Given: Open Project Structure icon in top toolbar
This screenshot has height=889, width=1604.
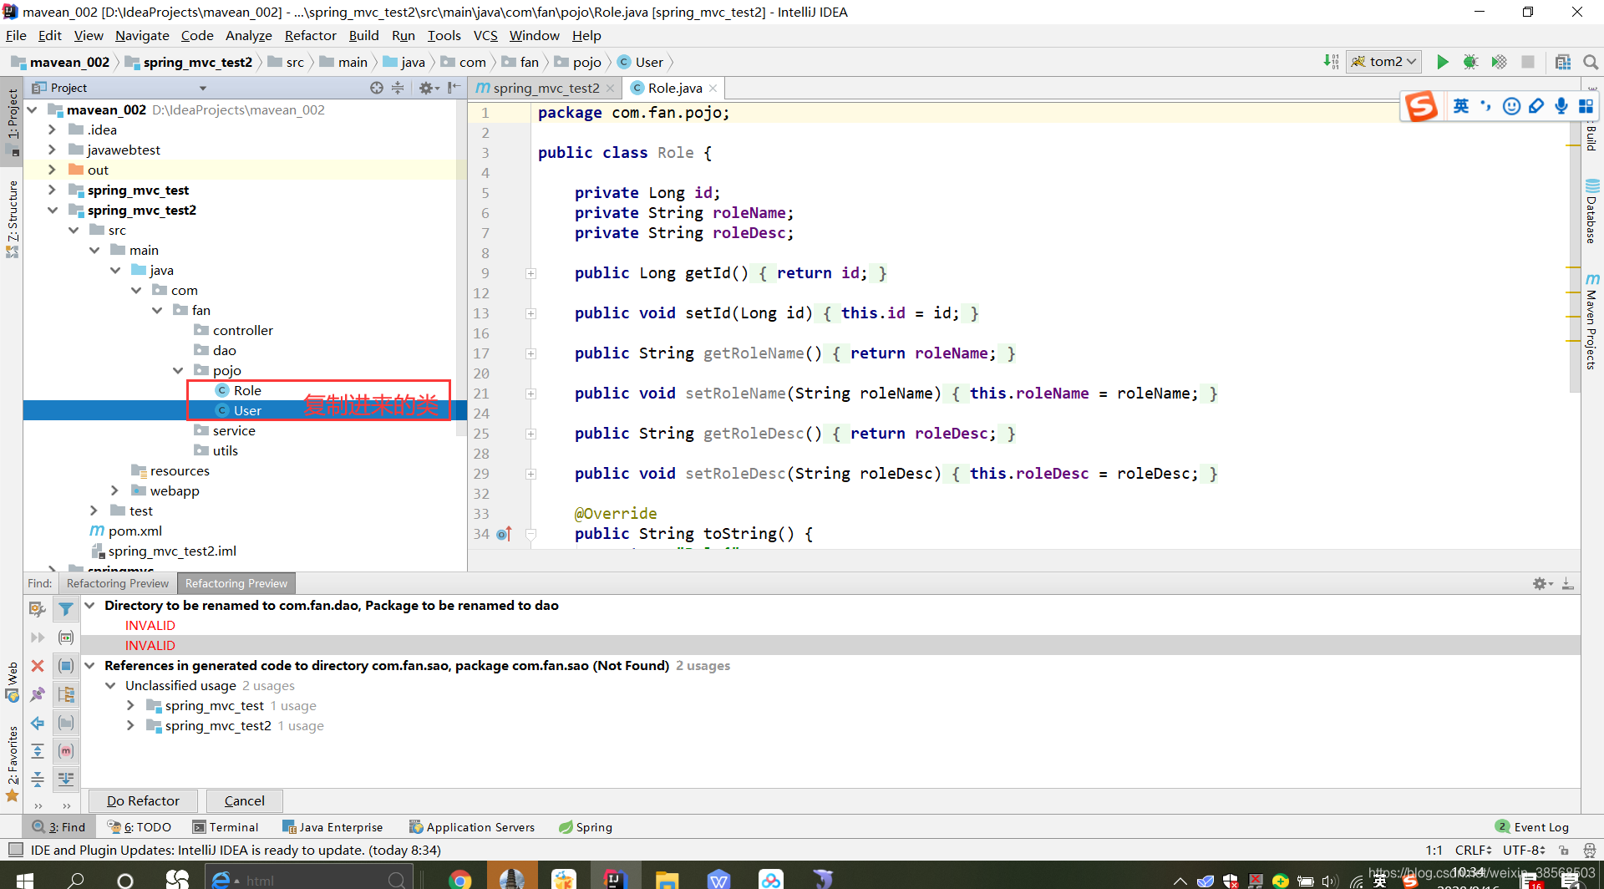Looking at the screenshot, I should pos(1563,62).
